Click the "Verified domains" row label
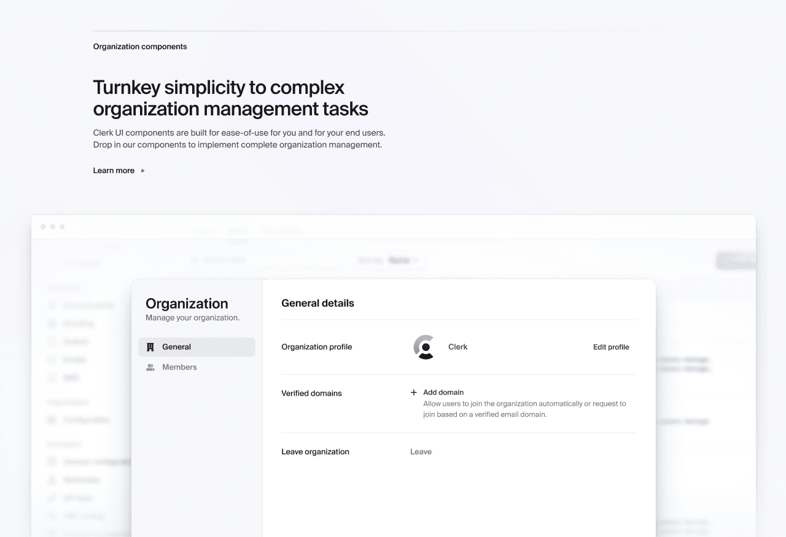Image resolution: width=786 pixels, height=537 pixels. click(x=311, y=393)
